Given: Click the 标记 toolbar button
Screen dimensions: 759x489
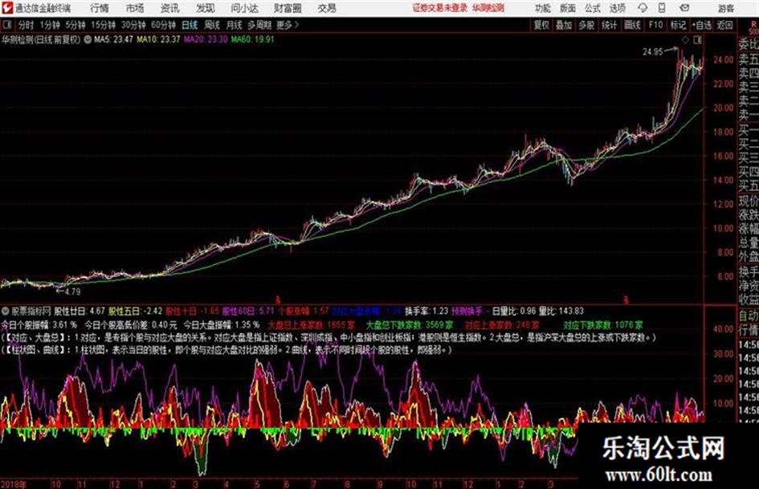Looking at the screenshot, I should [678, 25].
